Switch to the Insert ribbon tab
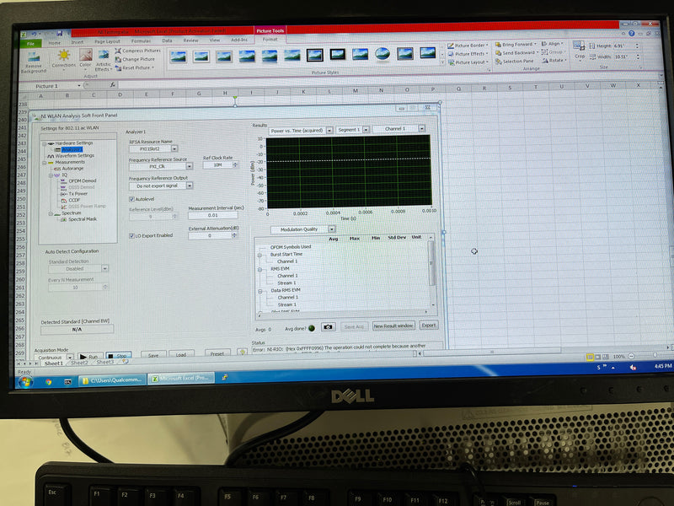674x506 pixels. (x=78, y=42)
